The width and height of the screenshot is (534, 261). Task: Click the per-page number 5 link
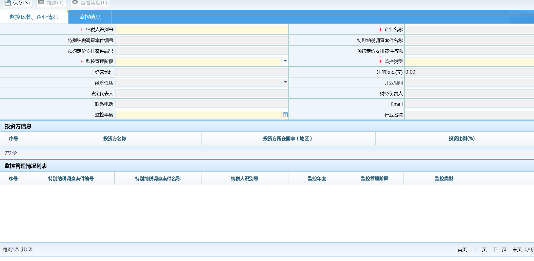click(13, 250)
